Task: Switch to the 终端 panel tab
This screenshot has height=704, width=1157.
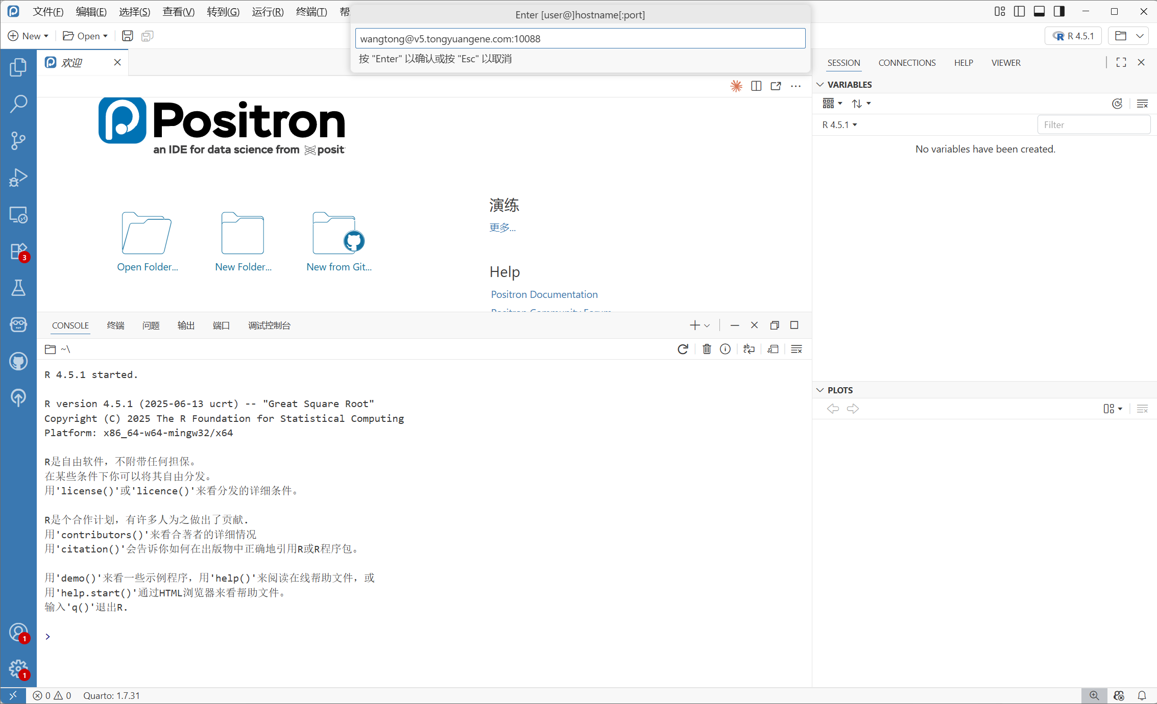Action: pos(115,325)
